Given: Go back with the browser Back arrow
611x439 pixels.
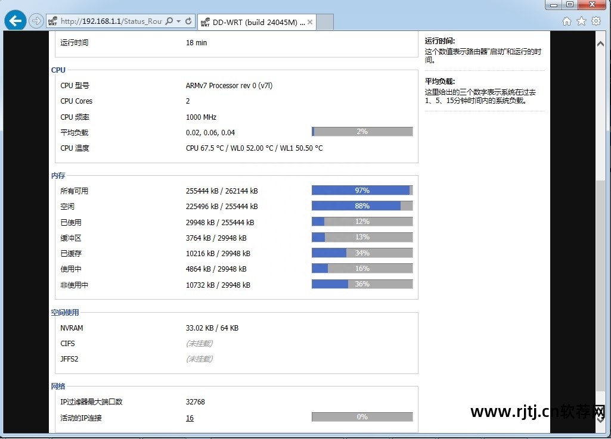Looking at the screenshot, I should pos(15,21).
